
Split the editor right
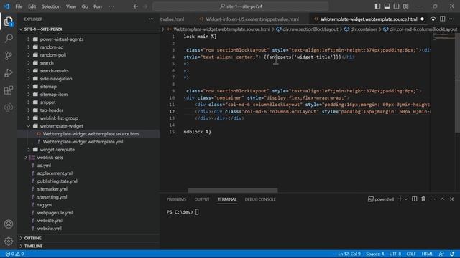[x=443, y=19]
